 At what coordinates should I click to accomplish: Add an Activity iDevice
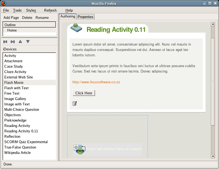pyautogui.click(x=29, y=56)
